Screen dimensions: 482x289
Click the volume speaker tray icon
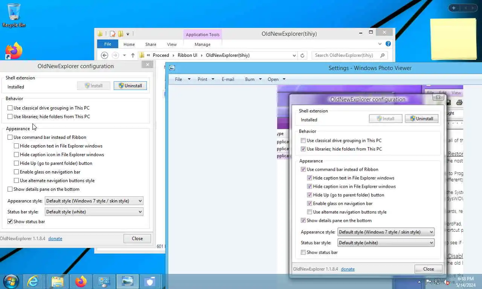[x=447, y=281]
